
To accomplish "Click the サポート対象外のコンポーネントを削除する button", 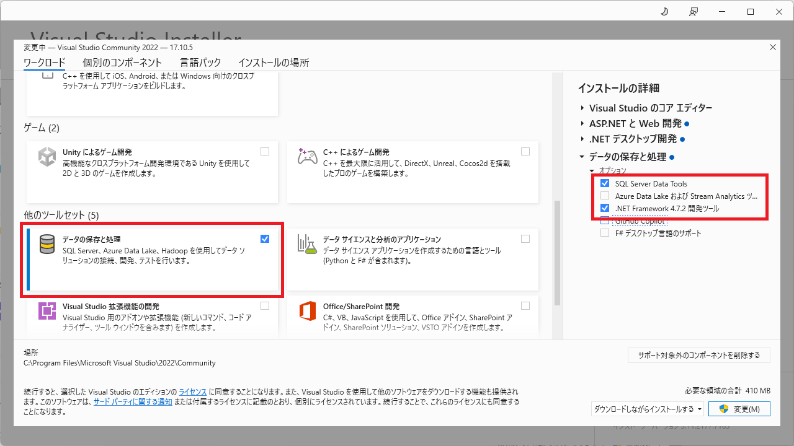I will click(x=698, y=355).
